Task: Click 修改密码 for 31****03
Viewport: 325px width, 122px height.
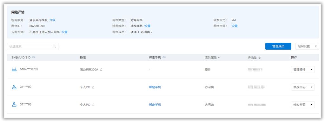Action: [x=300, y=105]
